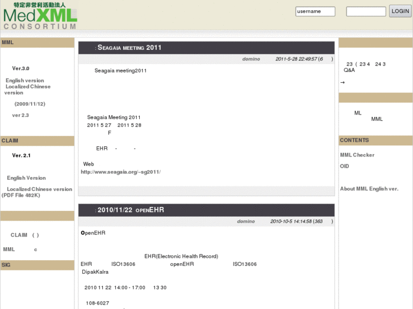Click the MedXML Consortium logo
This screenshot has width=413, height=309.
coord(40,16)
